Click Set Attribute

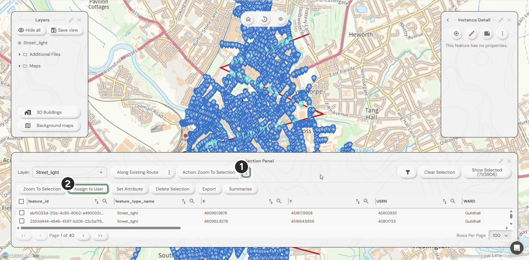pyautogui.click(x=130, y=189)
